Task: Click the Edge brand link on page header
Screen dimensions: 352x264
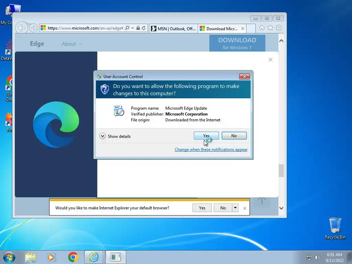Action: [x=37, y=44]
